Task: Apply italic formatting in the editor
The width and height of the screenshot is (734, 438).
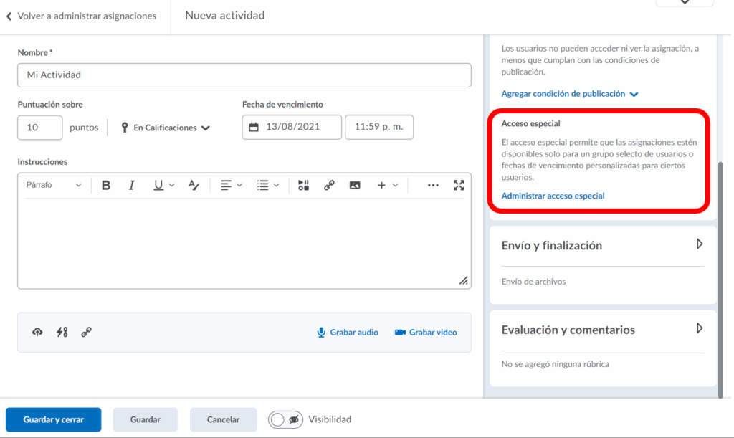Action: click(x=131, y=185)
